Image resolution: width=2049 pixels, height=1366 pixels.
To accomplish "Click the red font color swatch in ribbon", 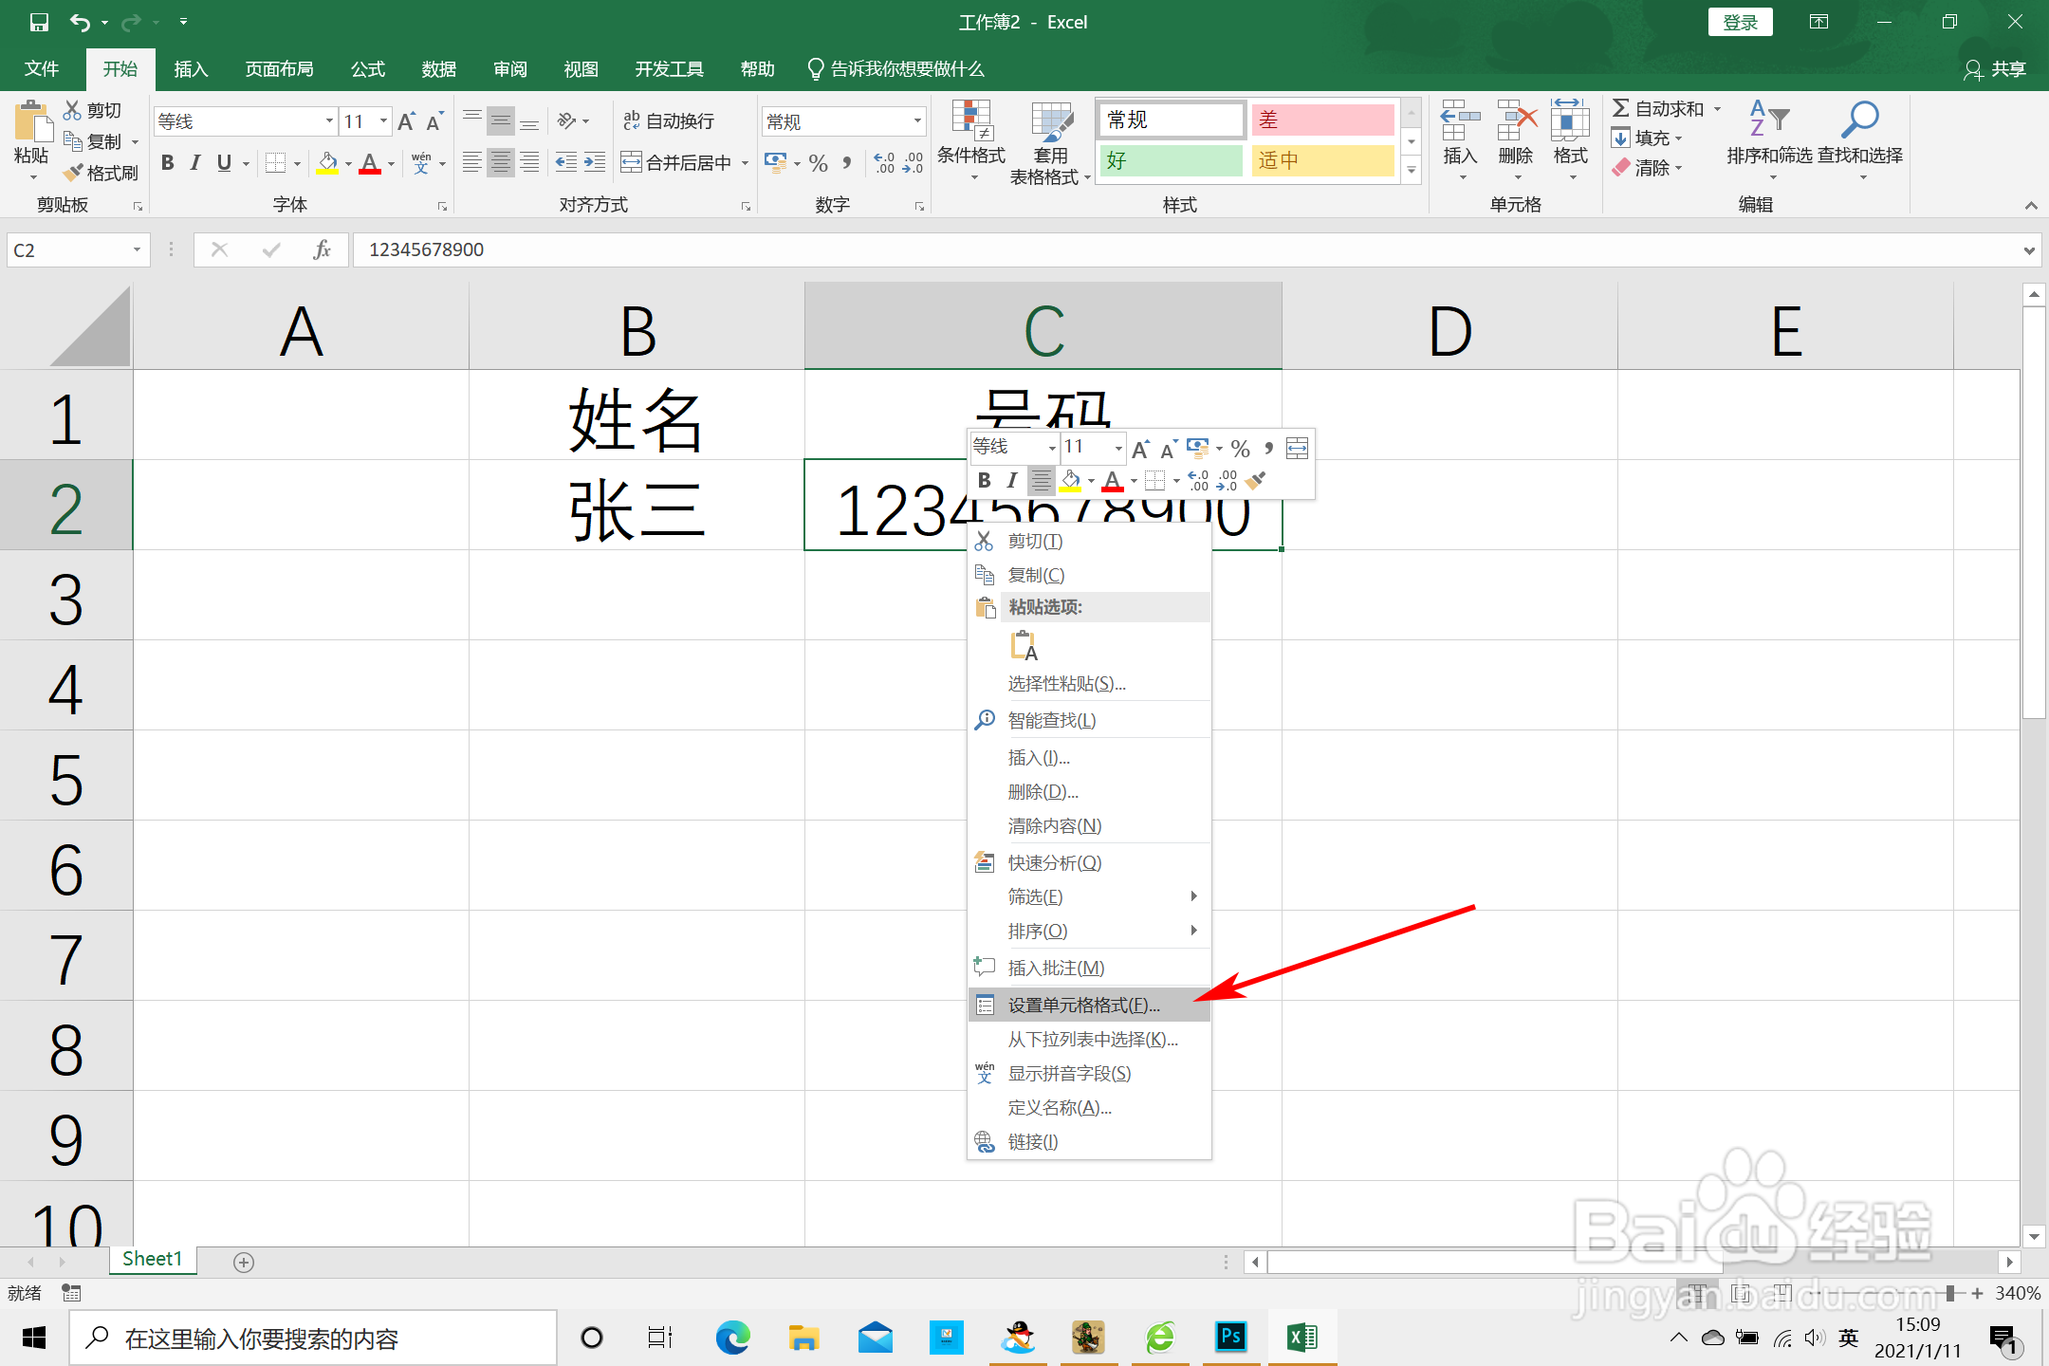I will [x=370, y=163].
